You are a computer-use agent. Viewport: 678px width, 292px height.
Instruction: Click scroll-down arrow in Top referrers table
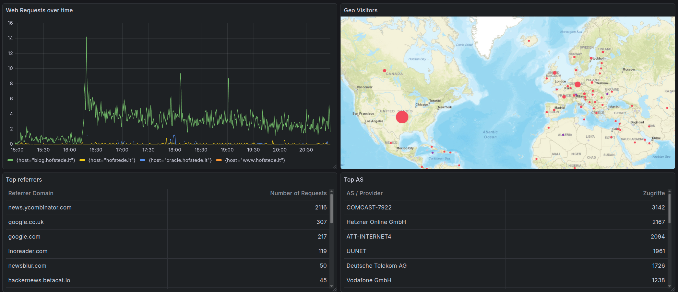pyautogui.click(x=331, y=286)
